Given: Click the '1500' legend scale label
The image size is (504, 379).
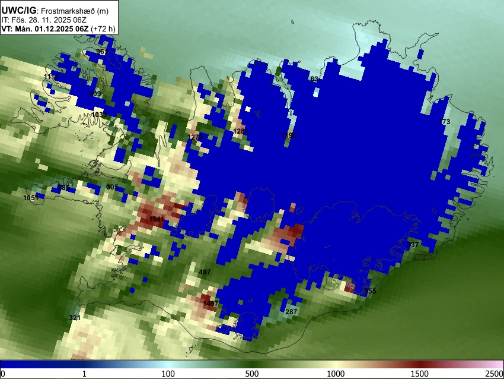Looking at the screenshot, I should point(419,374).
